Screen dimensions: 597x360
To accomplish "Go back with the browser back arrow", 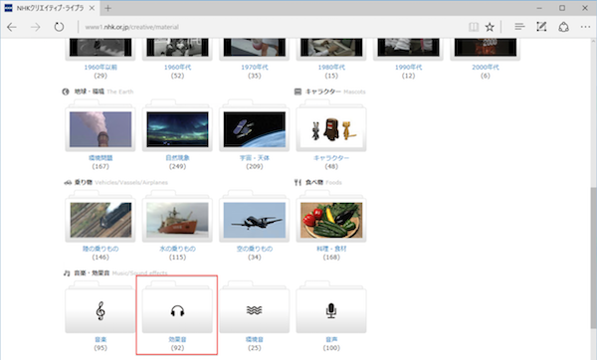I will tap(12, 27).
